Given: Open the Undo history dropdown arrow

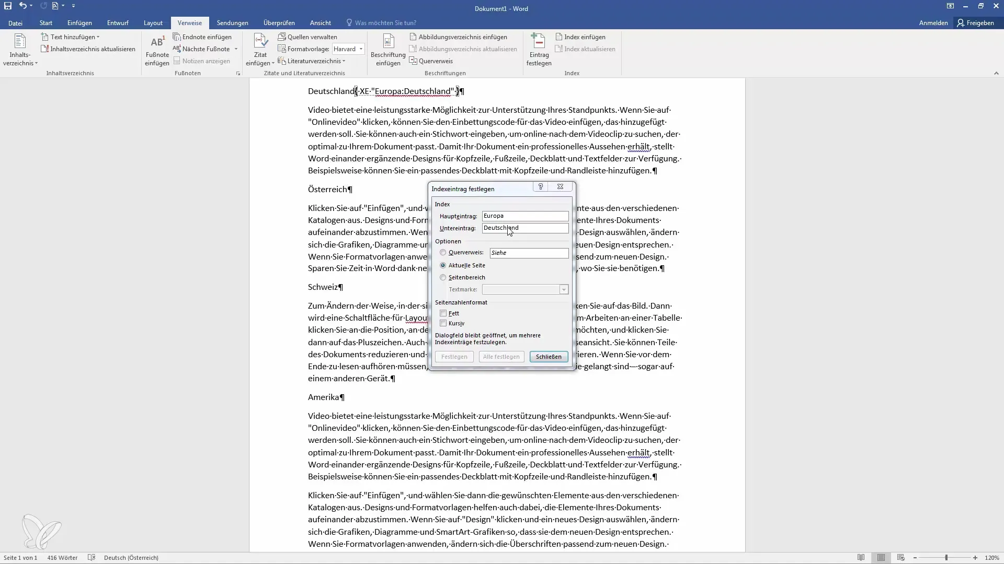Looking at the screenshot, I should pos(31,6).
